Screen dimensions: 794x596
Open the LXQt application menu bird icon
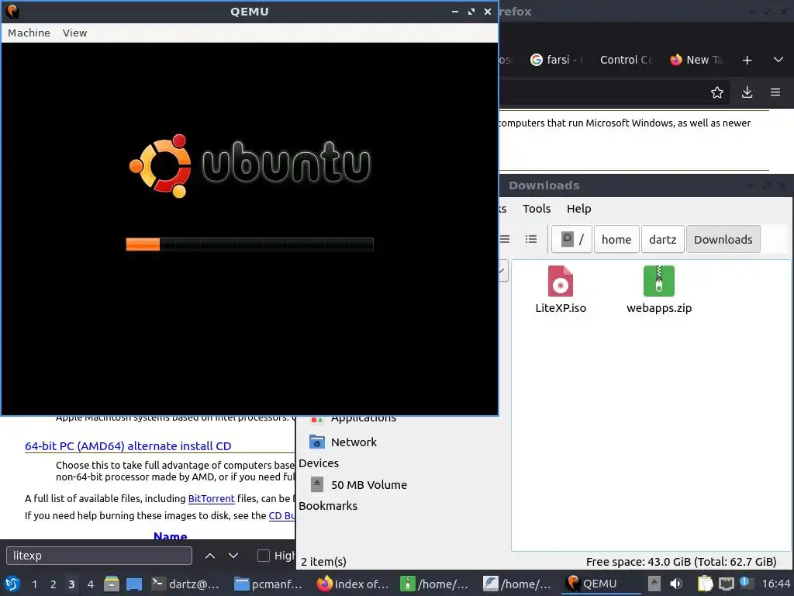click(12, 584)
